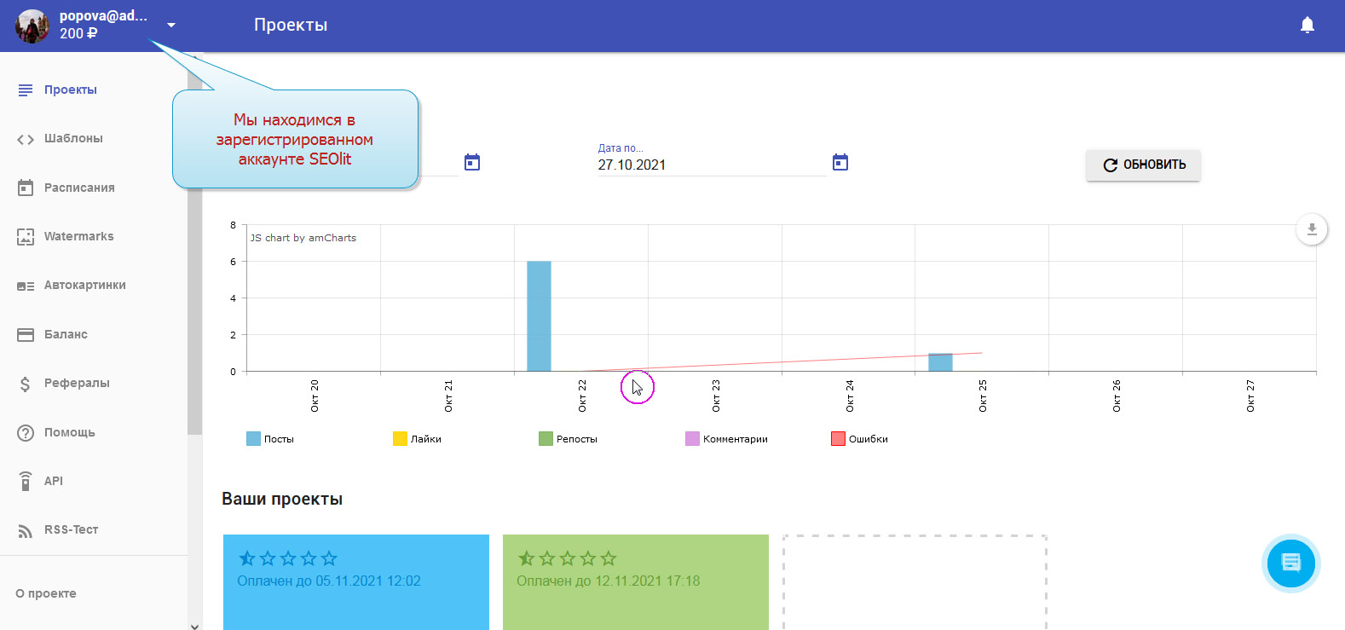The height and width of the screenshot is (630, 1345).
Task: Open calendar picker for end date
Action: tap(840, 163)
